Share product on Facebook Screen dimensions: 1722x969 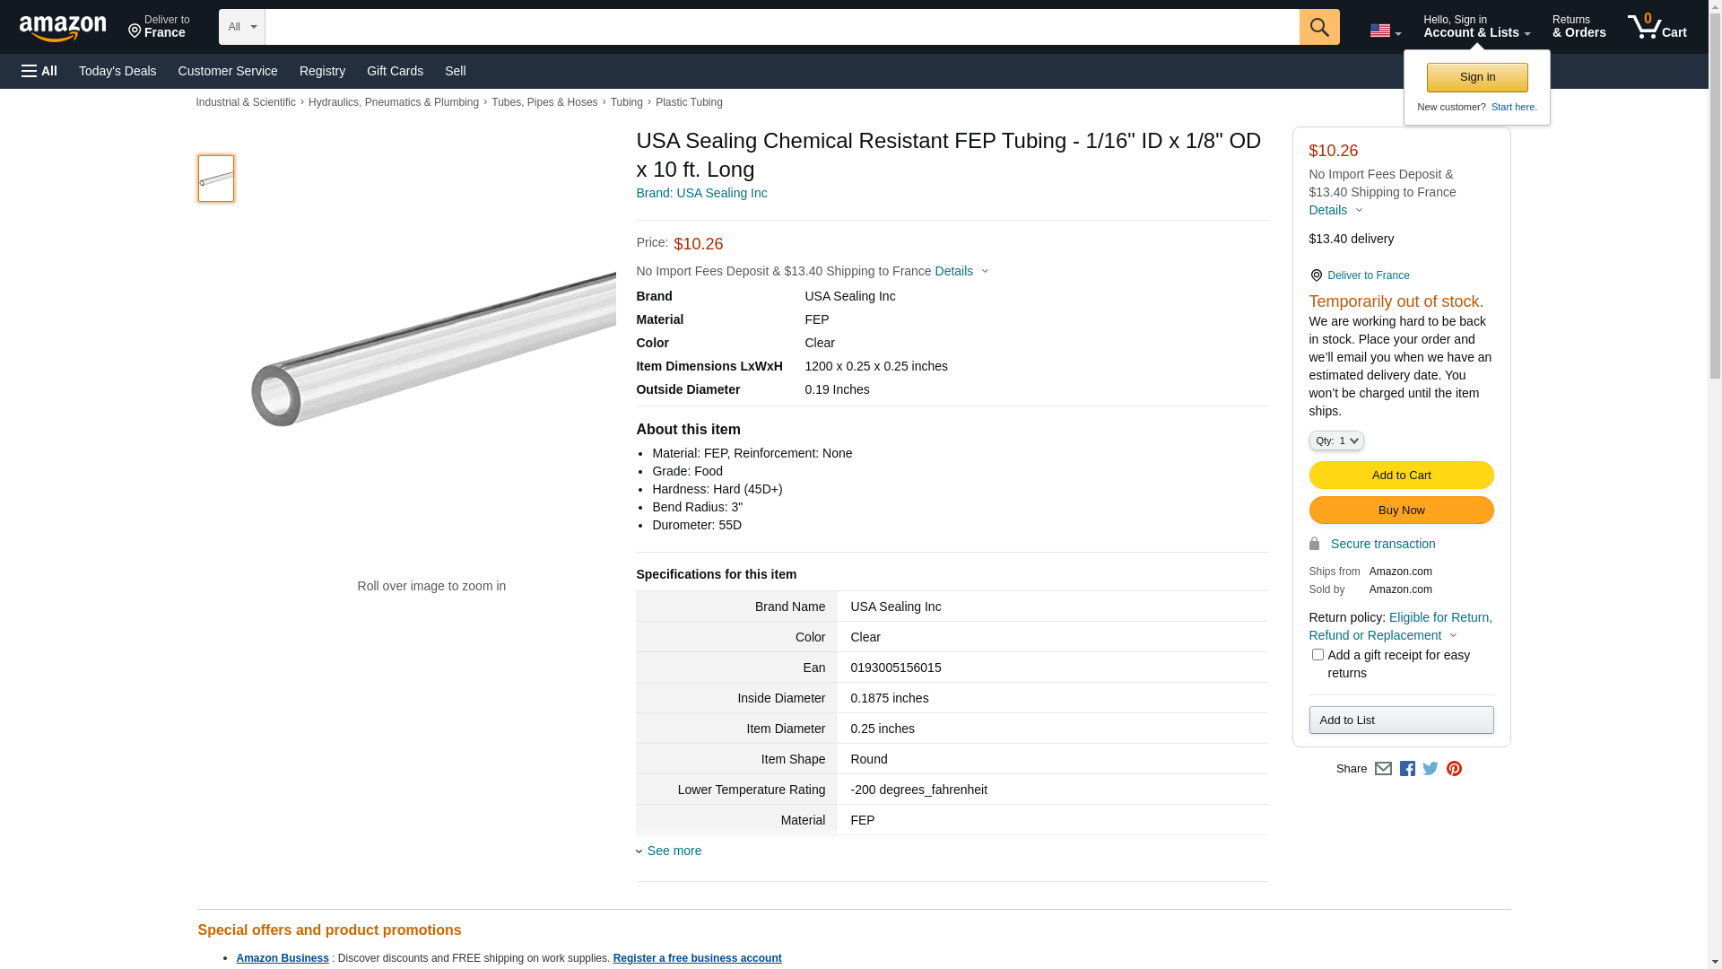[x=1407, y=769]
